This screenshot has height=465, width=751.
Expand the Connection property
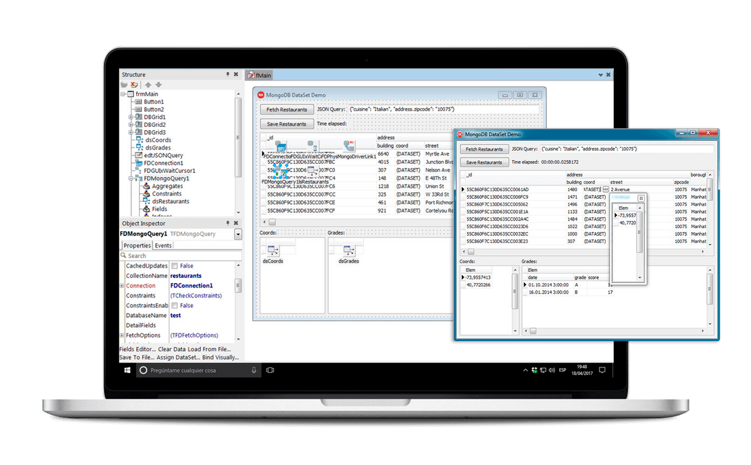121,286
